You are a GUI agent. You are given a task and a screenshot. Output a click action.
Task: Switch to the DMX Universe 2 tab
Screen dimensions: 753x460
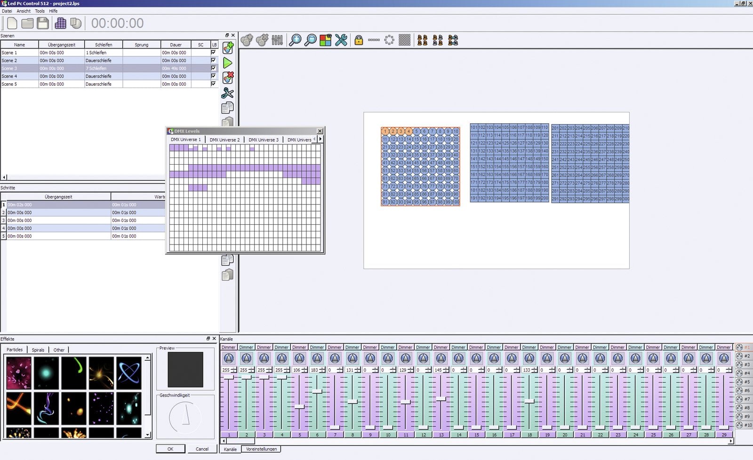[224, 140]
